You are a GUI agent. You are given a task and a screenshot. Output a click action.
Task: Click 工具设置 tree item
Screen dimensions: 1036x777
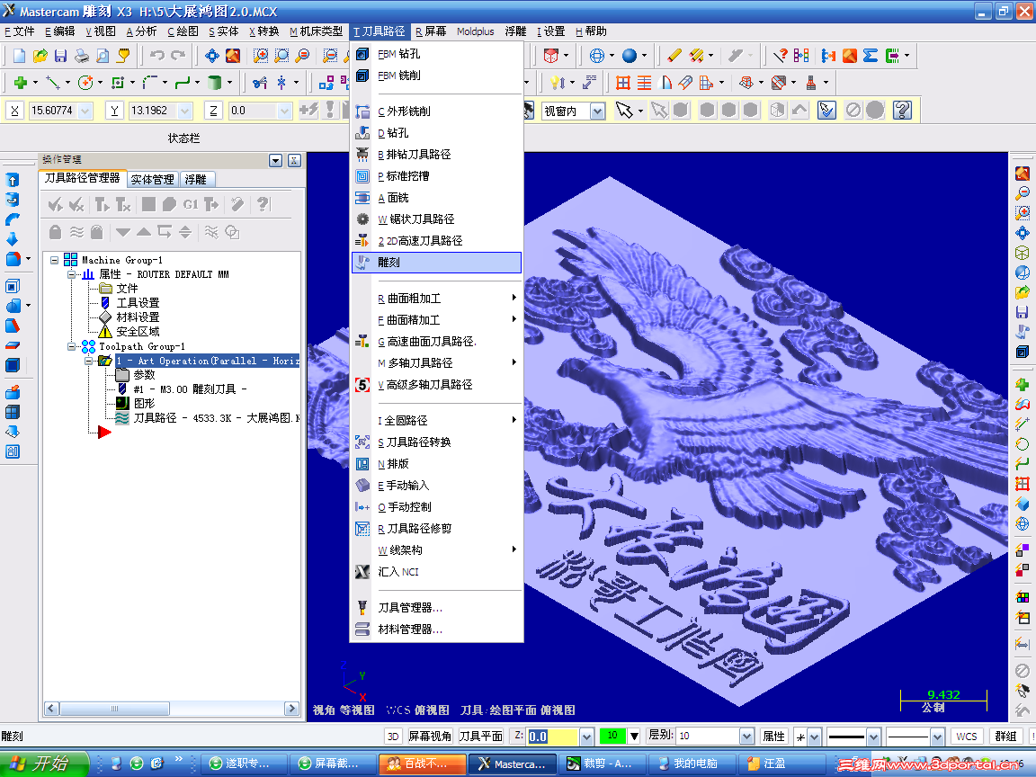point(138,302)
